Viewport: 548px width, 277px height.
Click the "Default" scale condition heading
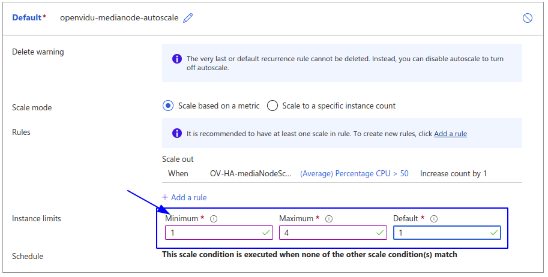(x=27, y=18)
